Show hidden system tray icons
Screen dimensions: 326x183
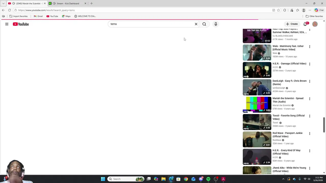click(283, 179)
